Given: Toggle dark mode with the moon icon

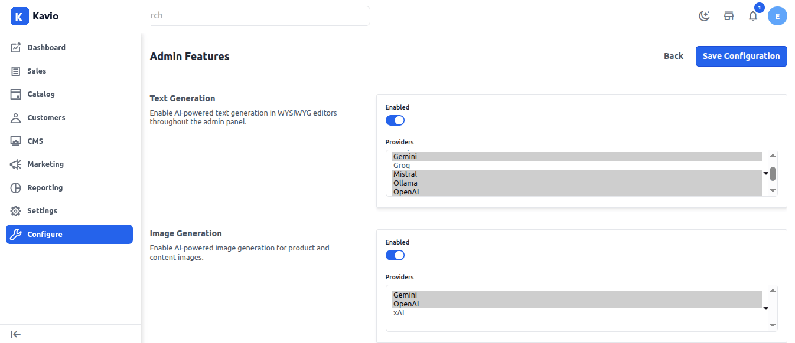Looking at the screenshot, I should [704, 16].
